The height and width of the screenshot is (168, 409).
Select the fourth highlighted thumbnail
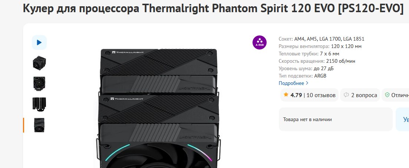39,125
